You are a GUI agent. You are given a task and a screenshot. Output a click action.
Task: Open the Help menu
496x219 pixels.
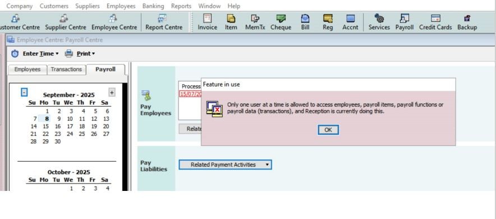[234, 6]
